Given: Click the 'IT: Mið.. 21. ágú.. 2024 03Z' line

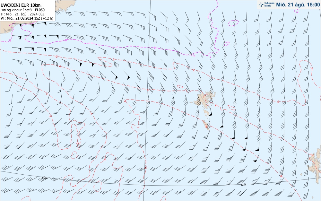Looking at the screenshot, I should (22, 14).
